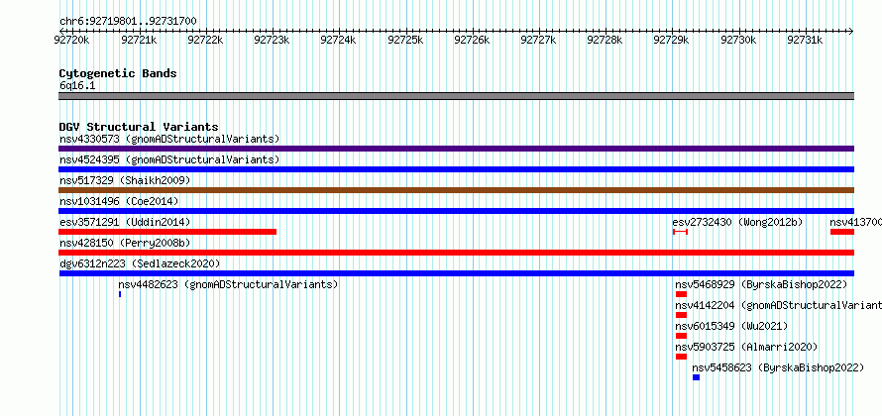Image resolution: width=882 pixels, height=416 pixels.
Task: Click the Cytogenetic Bands track title
Action: (x=118, y=73)
